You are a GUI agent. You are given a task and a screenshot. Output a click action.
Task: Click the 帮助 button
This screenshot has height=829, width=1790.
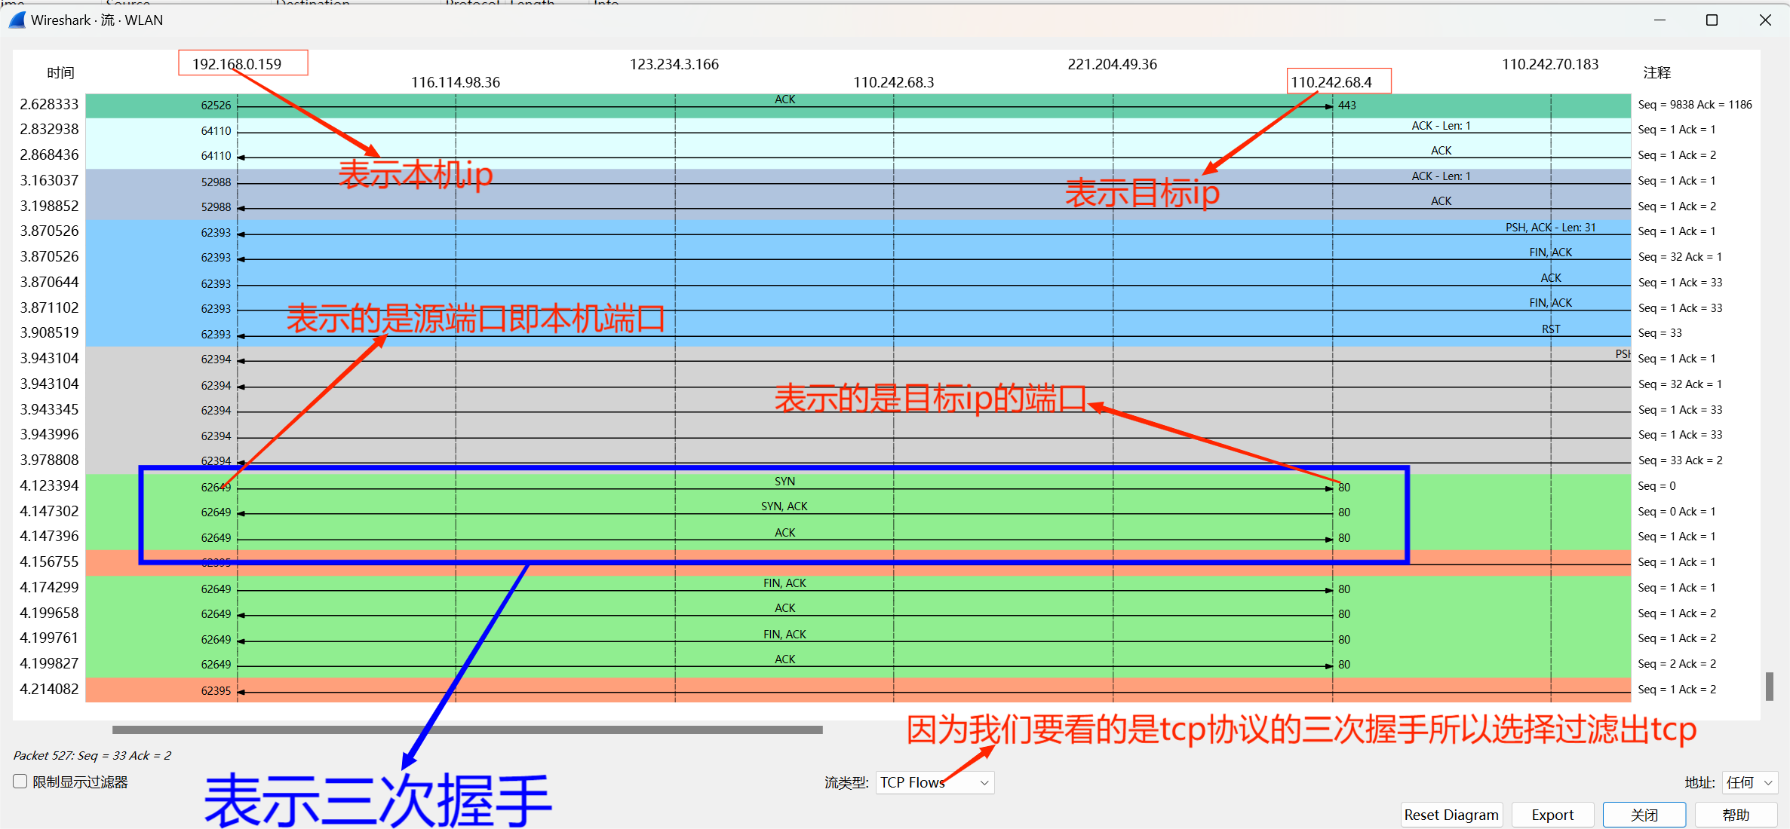(x=1736, y=815)
